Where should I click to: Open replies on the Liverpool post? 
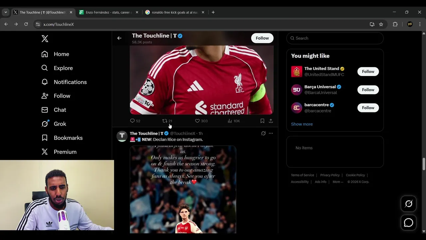pos(135,121)
